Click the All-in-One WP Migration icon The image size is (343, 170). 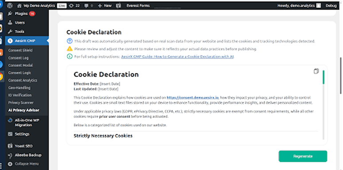pyautogui.click(x=10, y=120)
